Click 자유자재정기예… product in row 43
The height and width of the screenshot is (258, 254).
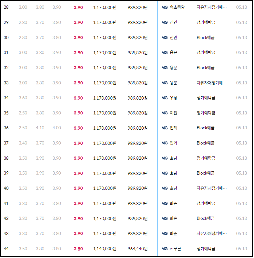(212, 233)
